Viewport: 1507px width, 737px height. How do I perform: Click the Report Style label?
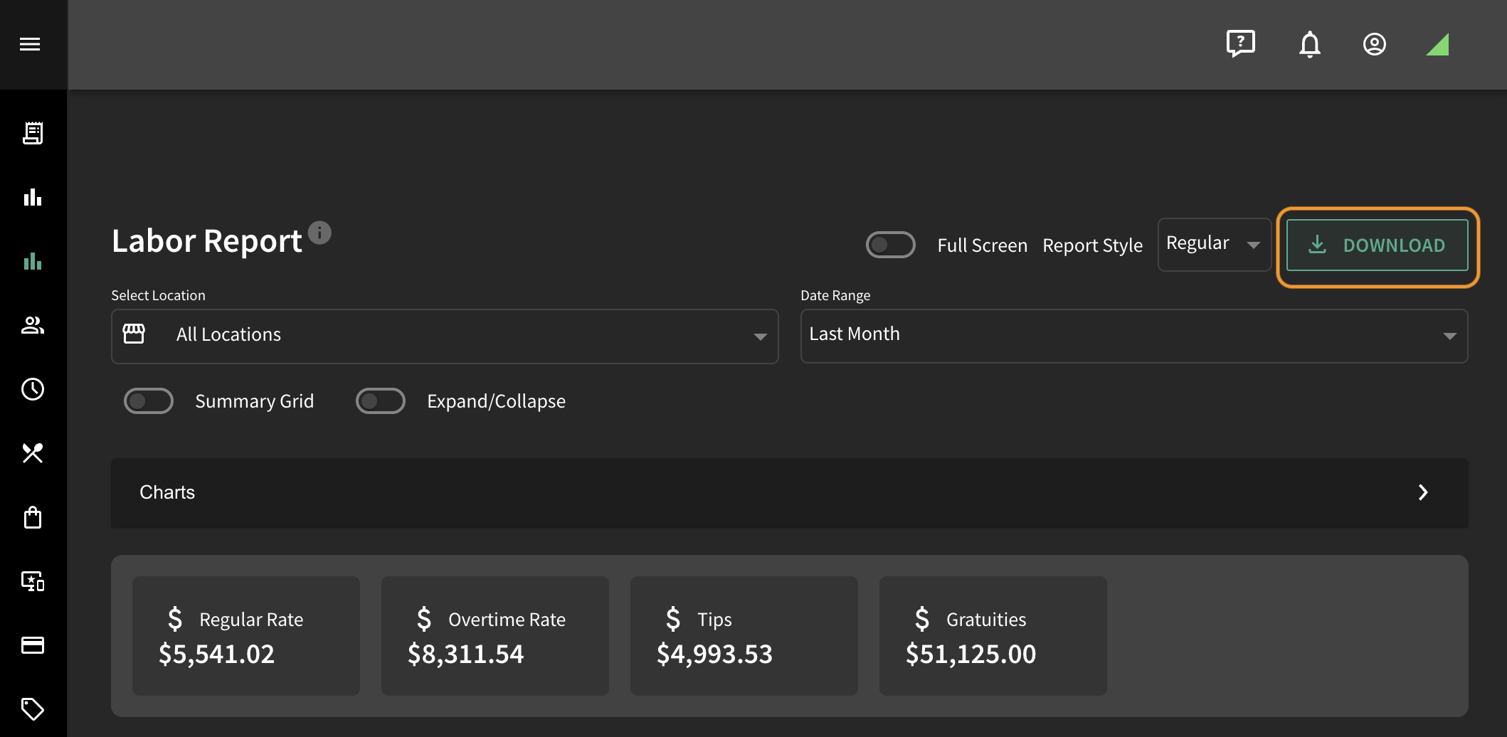coord(1092,245)
